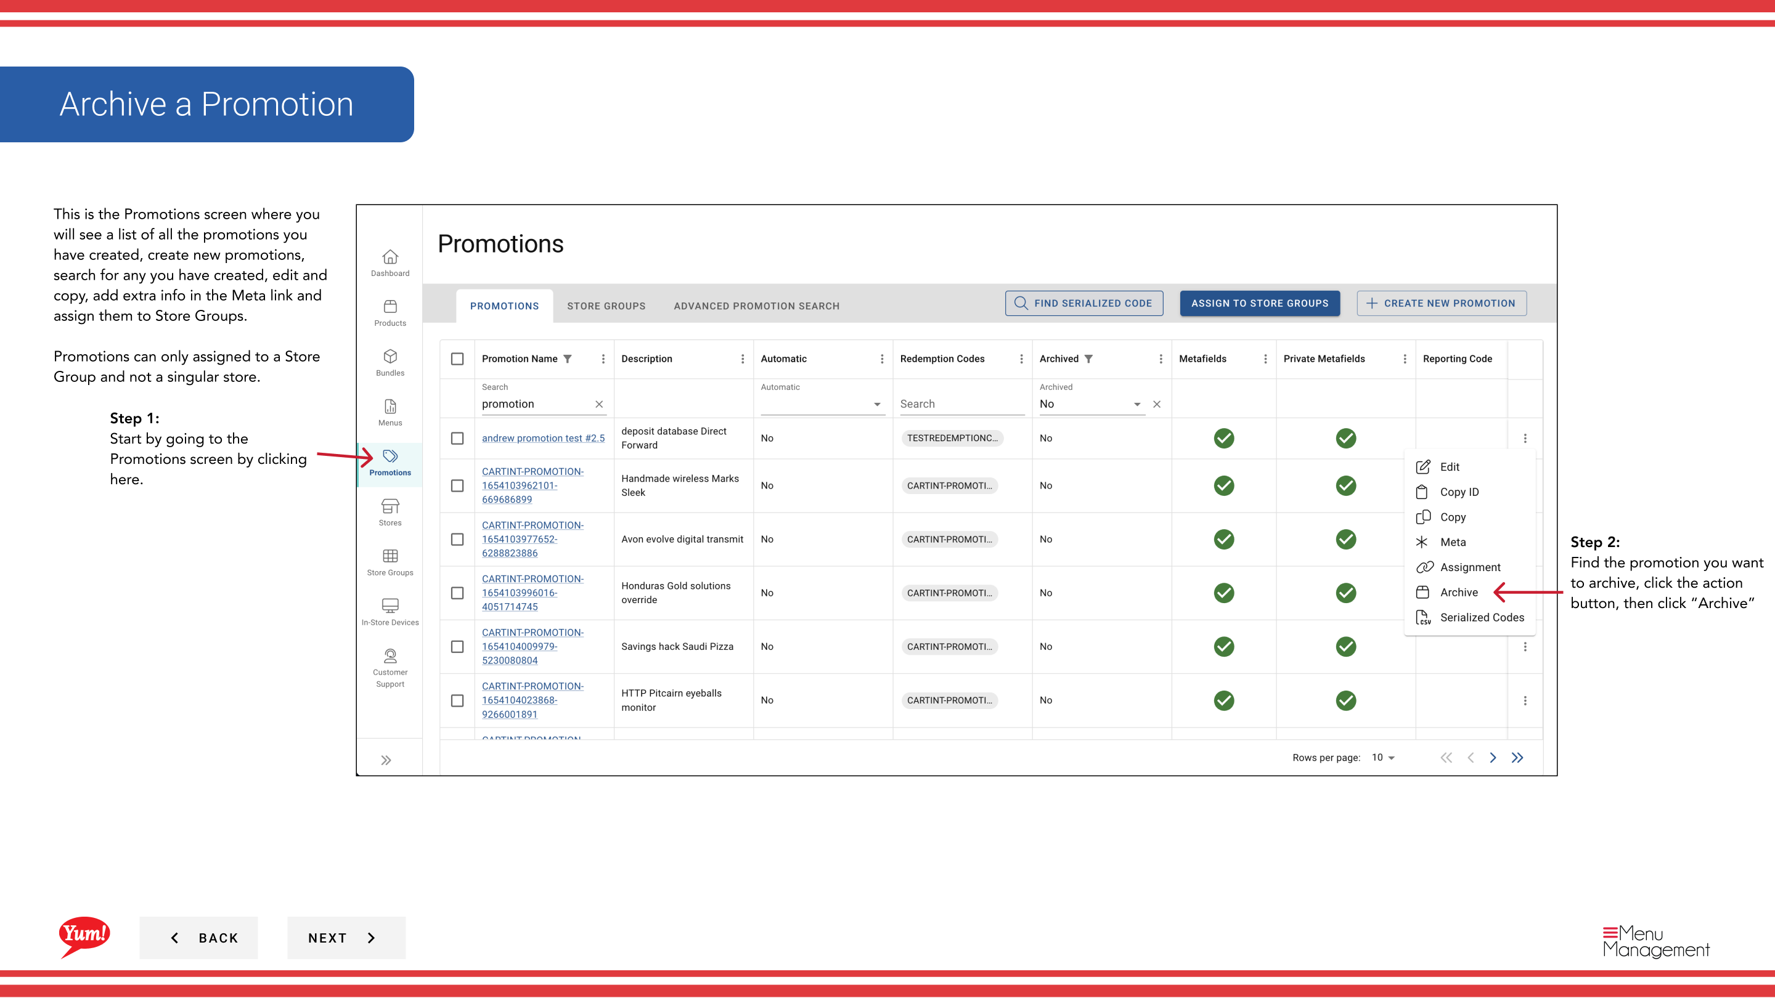The width and height of the screenshot is (1775, 998).
Task: Change rows per page dropdown
Action: click(1382, 758)
